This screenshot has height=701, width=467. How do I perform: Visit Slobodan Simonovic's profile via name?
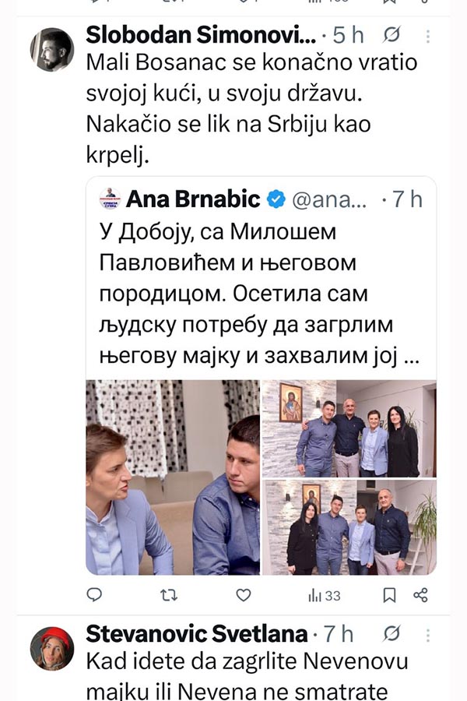pyautogui.click(x=201, y=35)
